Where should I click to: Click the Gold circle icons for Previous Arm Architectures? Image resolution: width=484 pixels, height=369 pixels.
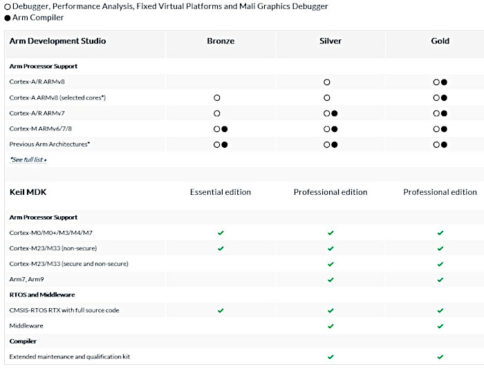[440, 144]
